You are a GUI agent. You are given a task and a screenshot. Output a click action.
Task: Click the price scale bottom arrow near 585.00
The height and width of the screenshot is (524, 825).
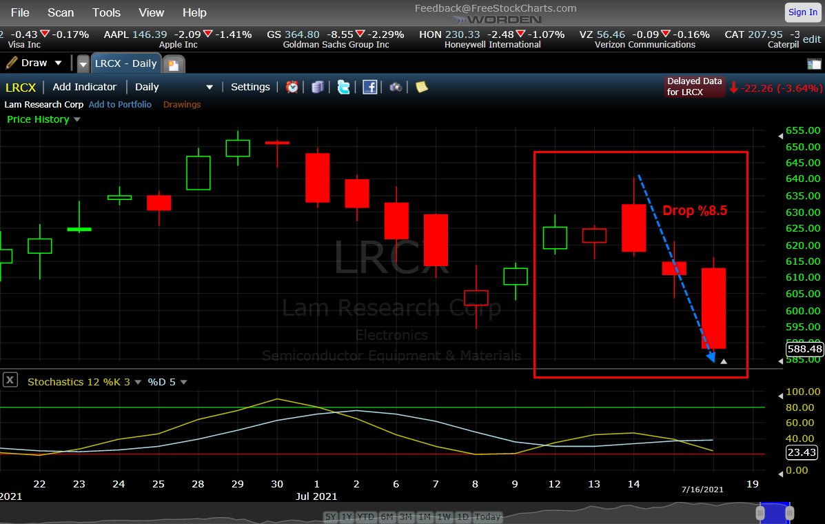pyautogui.click(x=780, y=361)
